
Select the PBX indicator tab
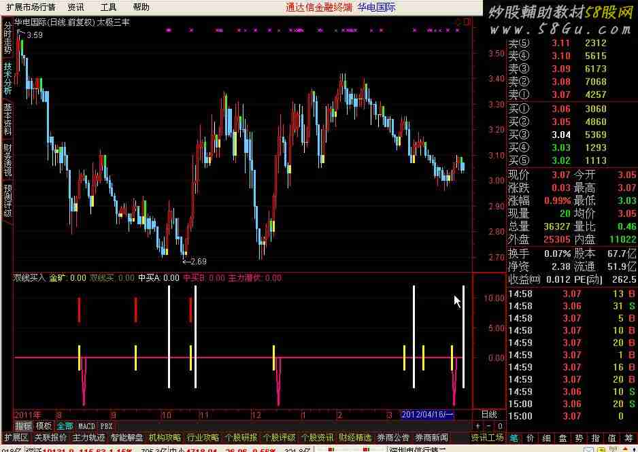click(106, 426)
